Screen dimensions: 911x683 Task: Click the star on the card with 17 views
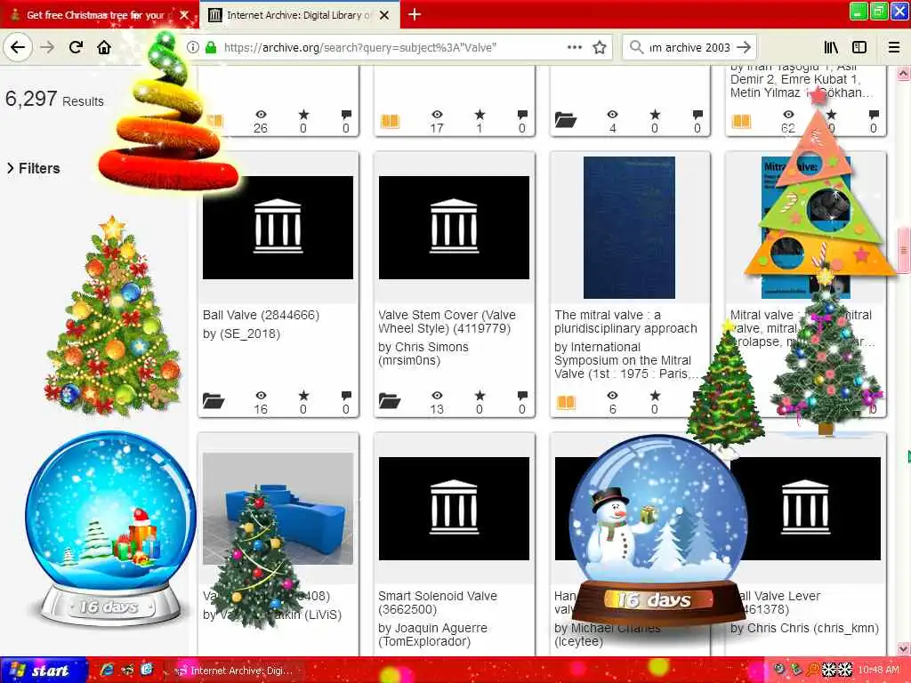[480, 115]
